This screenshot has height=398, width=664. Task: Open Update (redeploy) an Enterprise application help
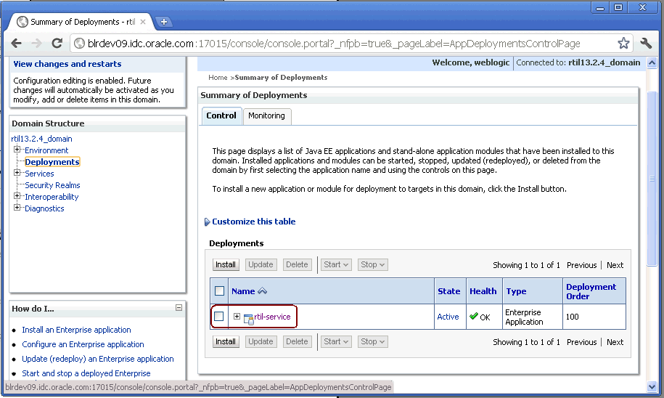98,359
